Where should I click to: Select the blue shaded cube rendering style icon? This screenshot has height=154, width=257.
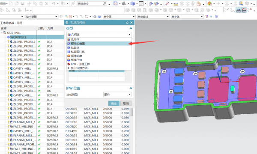[x=132, y=3]
